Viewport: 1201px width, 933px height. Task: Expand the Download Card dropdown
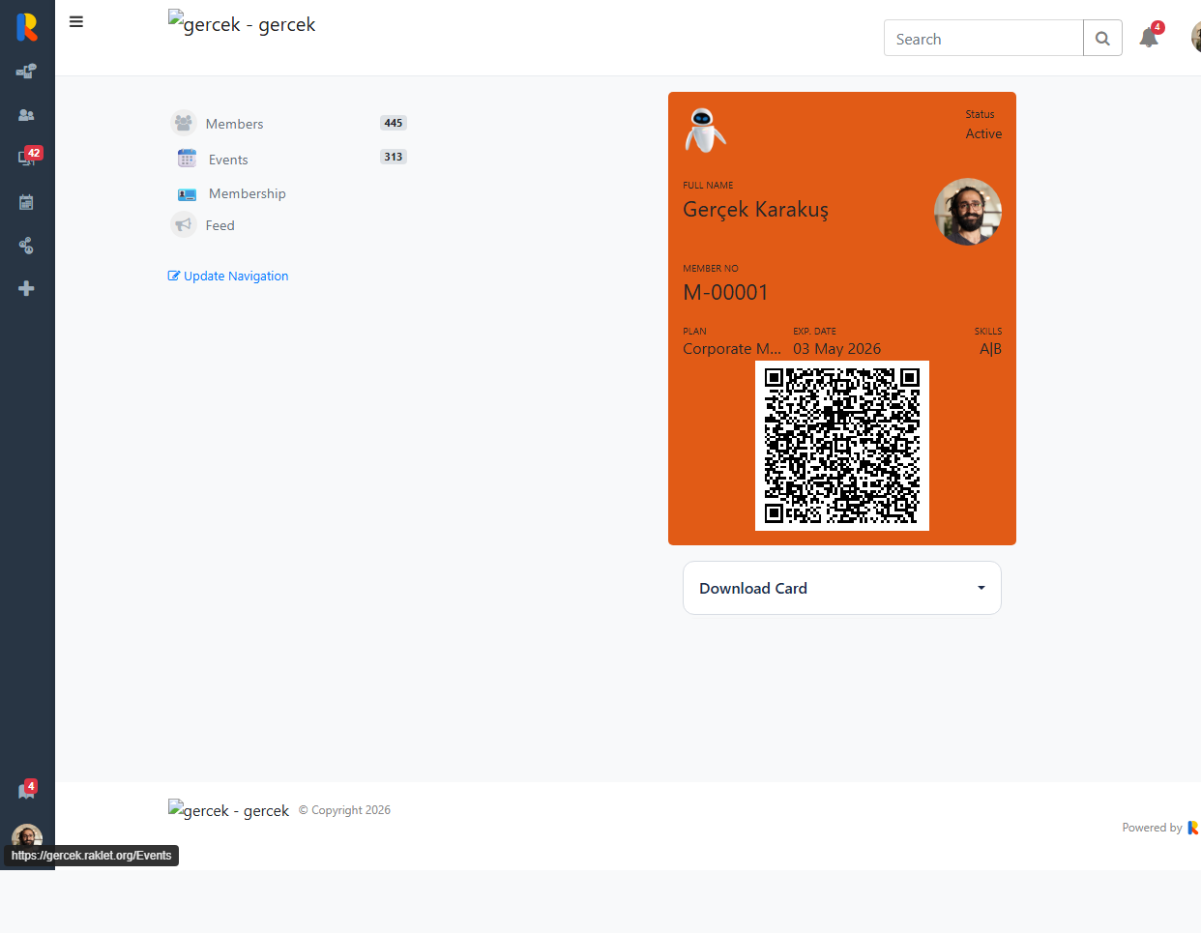click(842, 588)
